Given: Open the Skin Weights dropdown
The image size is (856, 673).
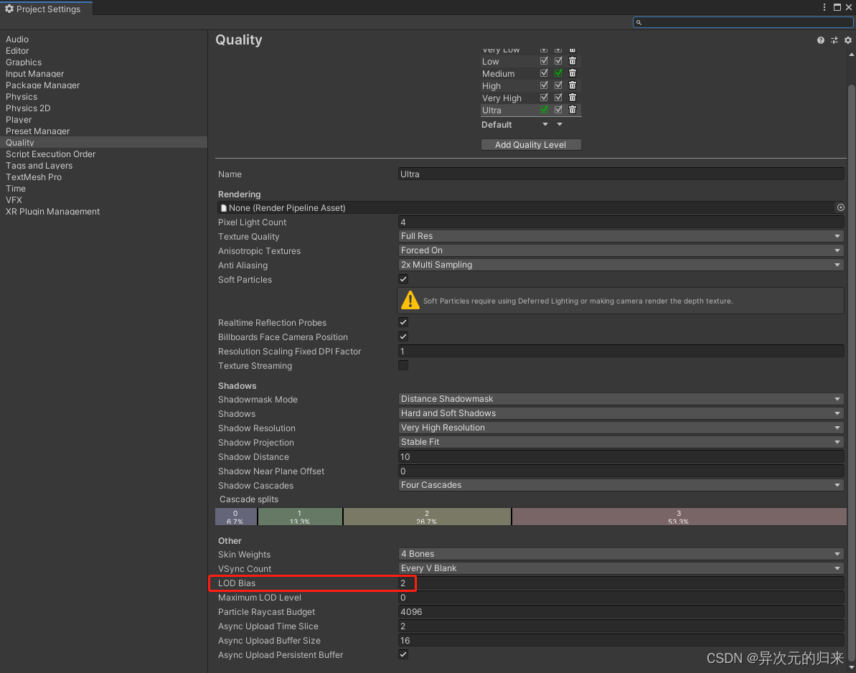Looking at the screenshot, I should click(621, 554).
